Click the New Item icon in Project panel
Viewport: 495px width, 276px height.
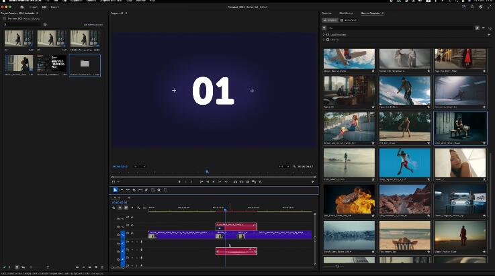coord(96,267)
